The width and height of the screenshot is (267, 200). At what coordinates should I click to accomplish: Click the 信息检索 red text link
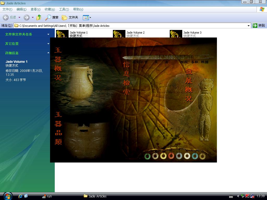126,78
